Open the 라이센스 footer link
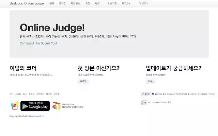Viewport: 218px width, 136px height. point(40,94)
